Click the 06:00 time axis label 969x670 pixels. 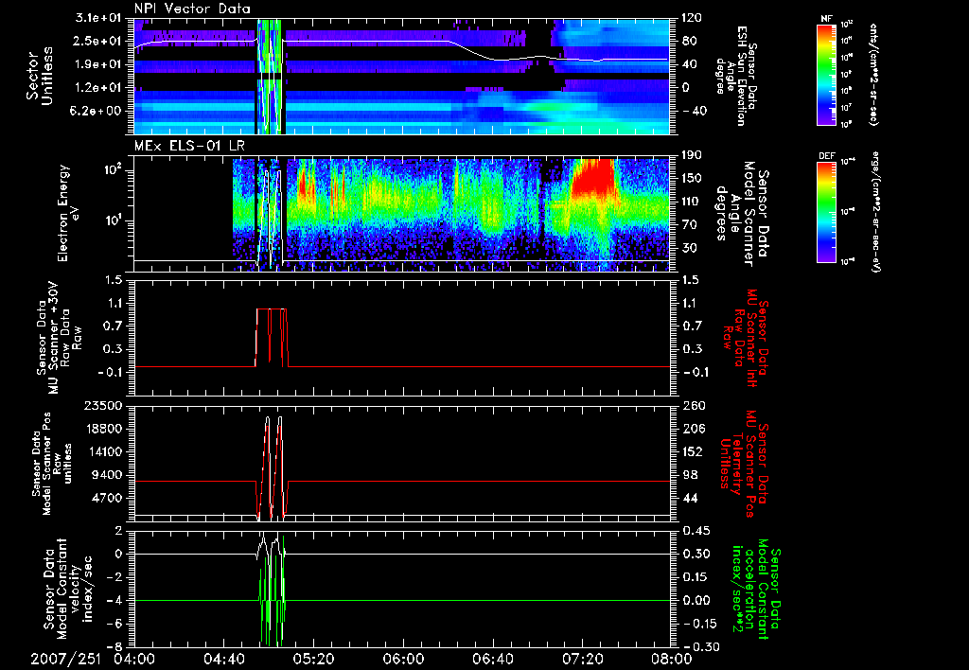click(x=403, y=659)
